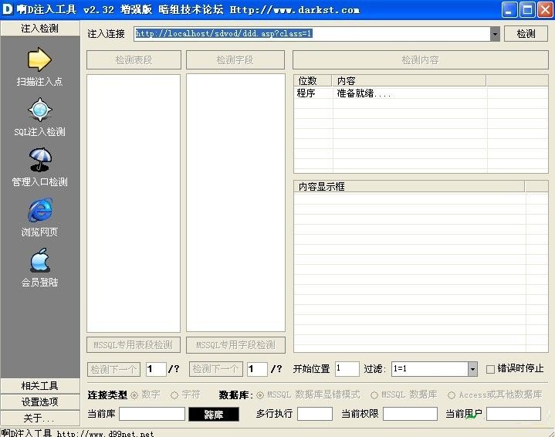Click the 检测下一个 button under field list
Image resolution: width=555 pixels, height=437 pixels.
(x=216, y=369)
